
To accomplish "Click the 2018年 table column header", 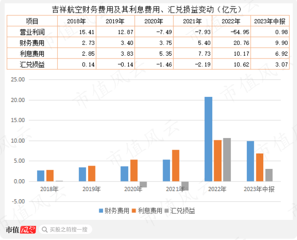I will click(x=76, y=21).
